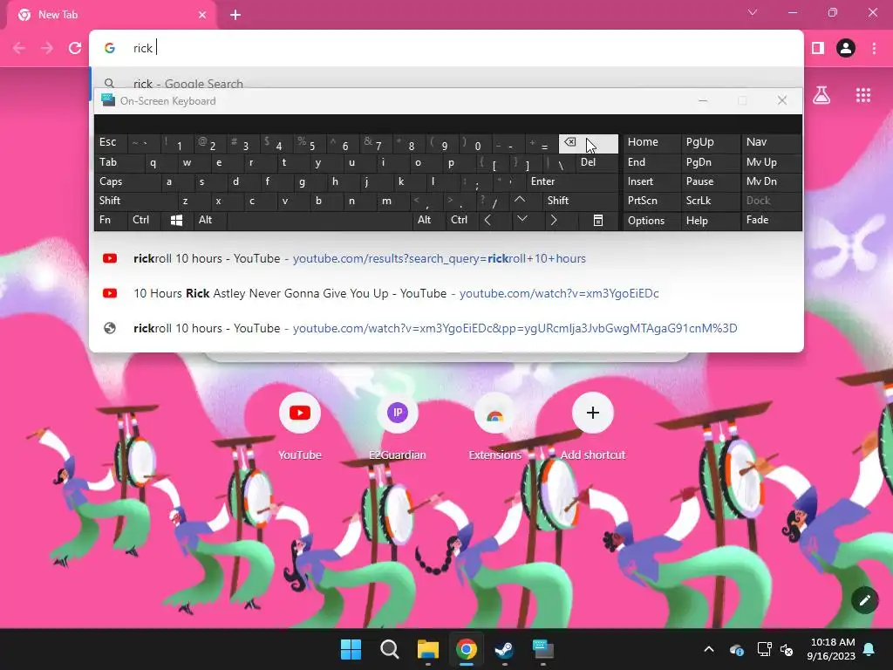Open the Chrome profile avatar
Screen dimensions: 893x670
coord(846,48)
